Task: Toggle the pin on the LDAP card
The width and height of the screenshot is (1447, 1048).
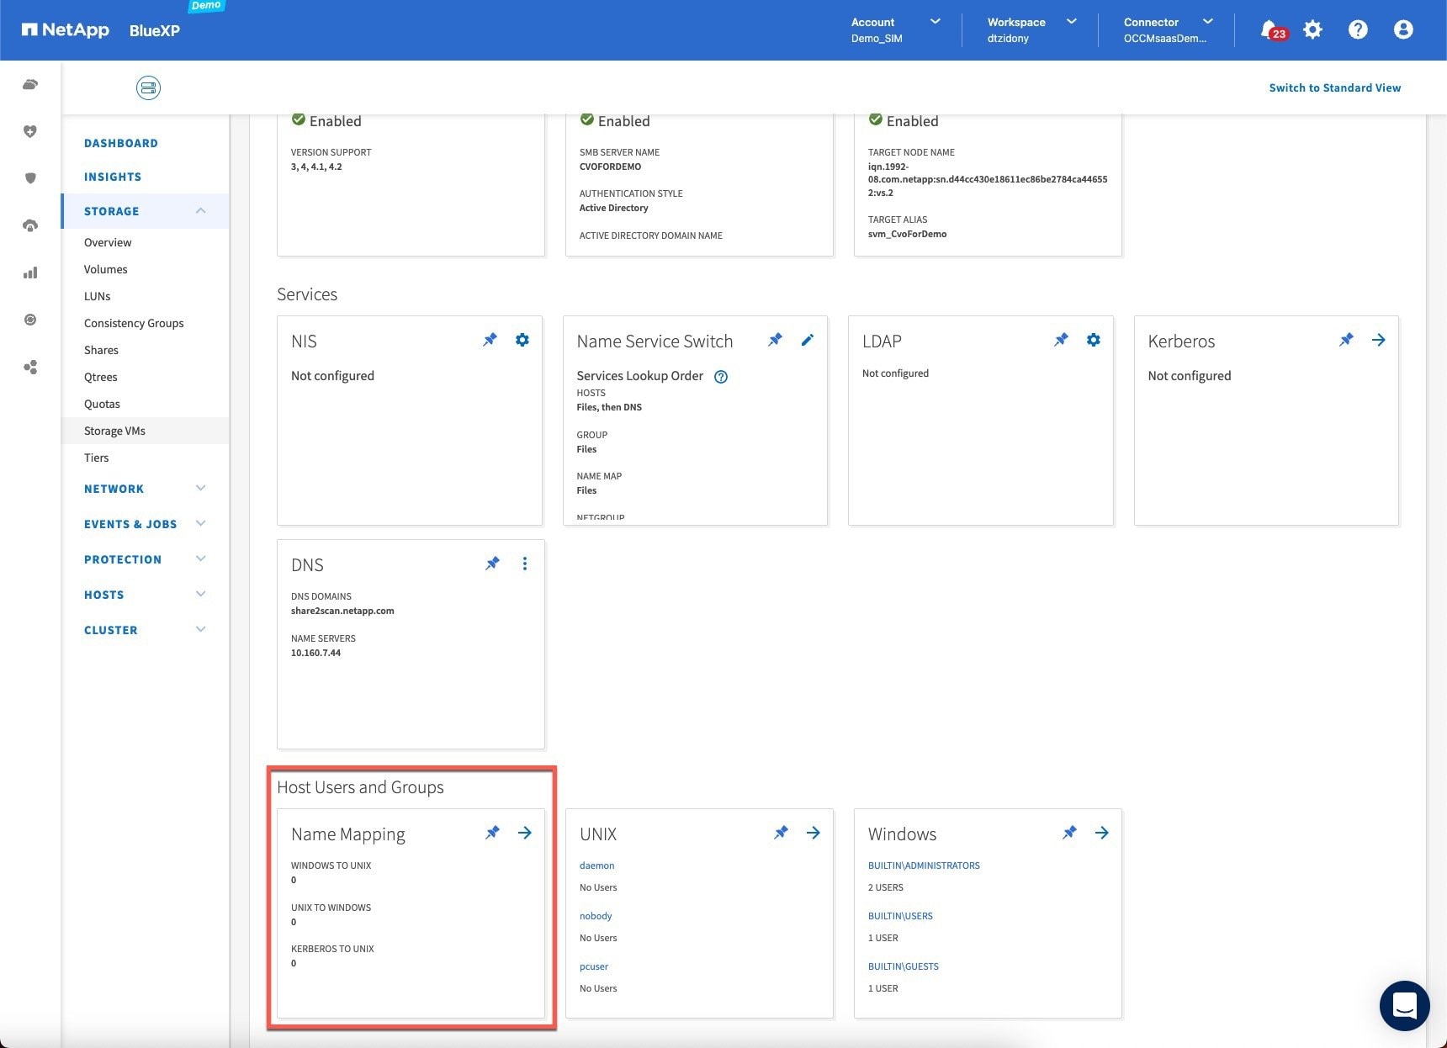Action: (x=1061, y=341)
